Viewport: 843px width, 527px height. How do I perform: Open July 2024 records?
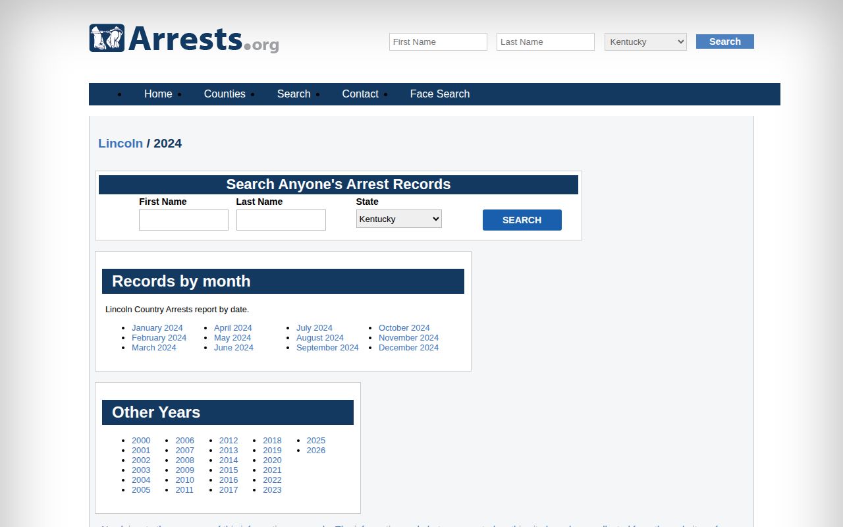(x=315, y=327)
